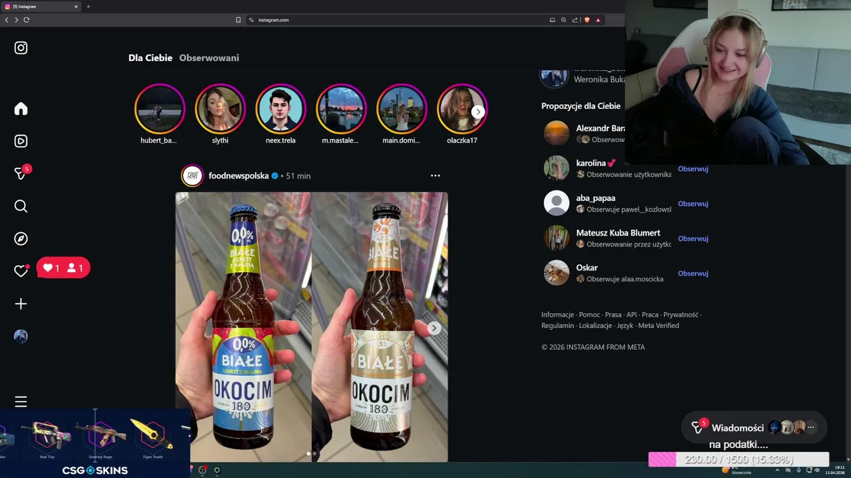Open Informacje footer link

coord(557,315)
